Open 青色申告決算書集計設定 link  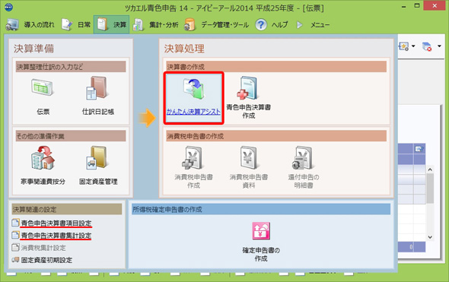pos(56,236)
